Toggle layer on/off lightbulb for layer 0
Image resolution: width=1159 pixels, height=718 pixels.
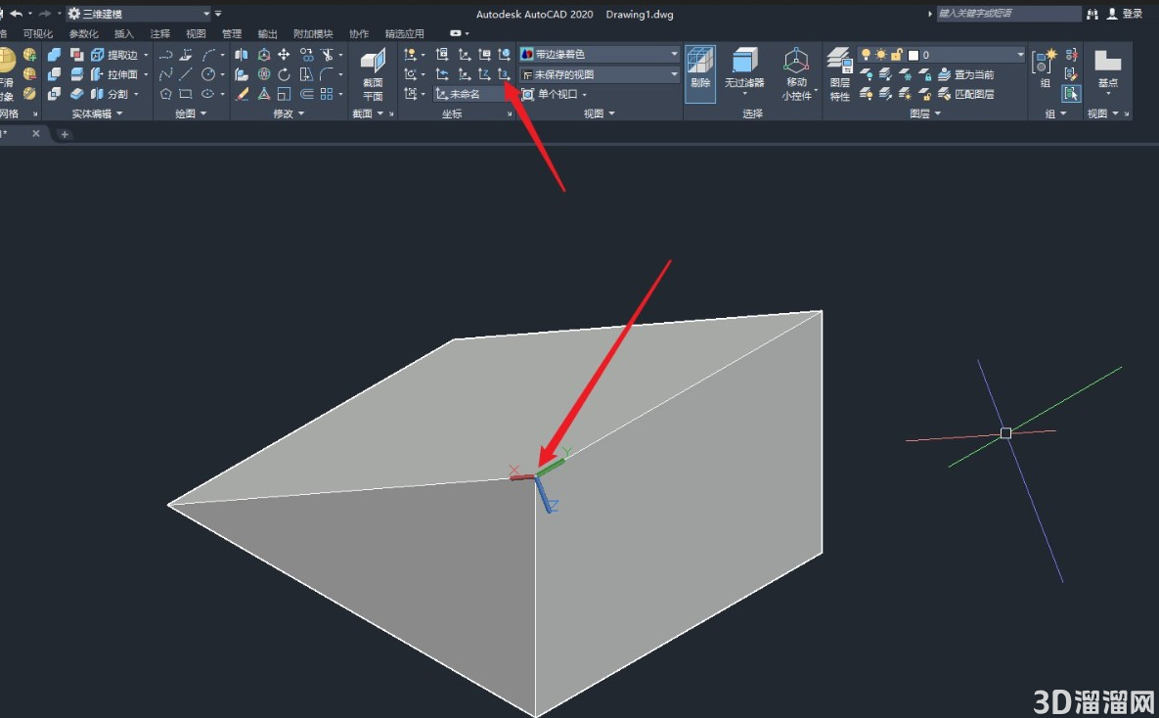(866, 55)
